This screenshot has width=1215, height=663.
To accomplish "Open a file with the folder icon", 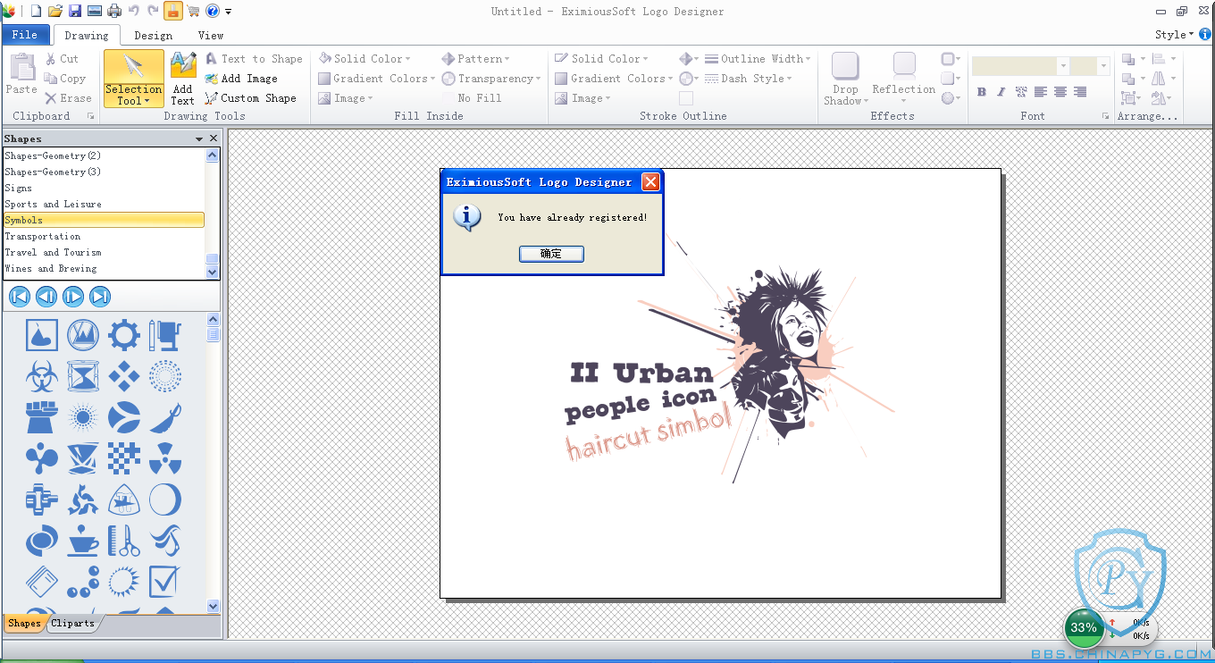I will pos(55,11).
